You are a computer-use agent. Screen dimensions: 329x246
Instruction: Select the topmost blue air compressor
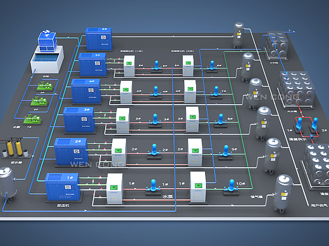tap(99, 39)
